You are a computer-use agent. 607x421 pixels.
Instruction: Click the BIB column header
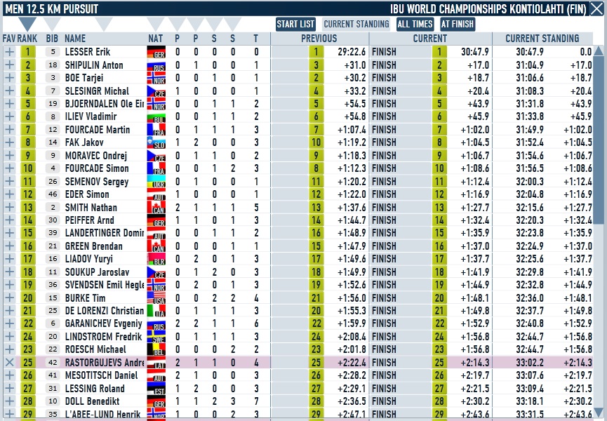point(52,39)
